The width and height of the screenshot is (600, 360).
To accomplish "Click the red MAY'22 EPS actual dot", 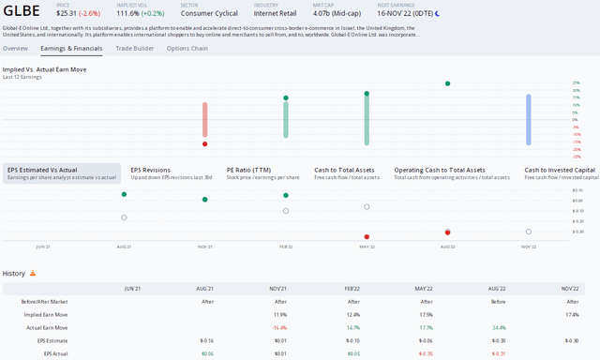I will coord(367,237).
